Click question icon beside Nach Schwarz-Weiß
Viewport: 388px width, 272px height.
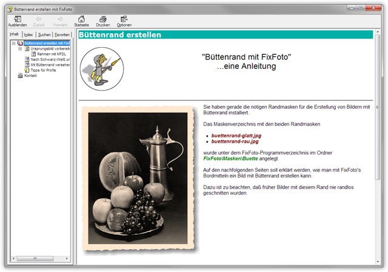27,59
